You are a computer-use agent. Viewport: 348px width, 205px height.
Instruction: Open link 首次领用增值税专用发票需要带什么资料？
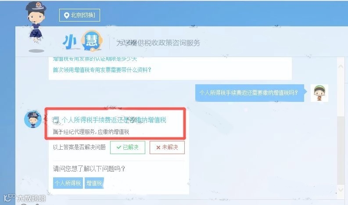tap(102, 70)
